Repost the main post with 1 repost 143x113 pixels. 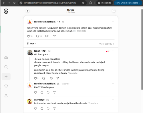point(47,36)
